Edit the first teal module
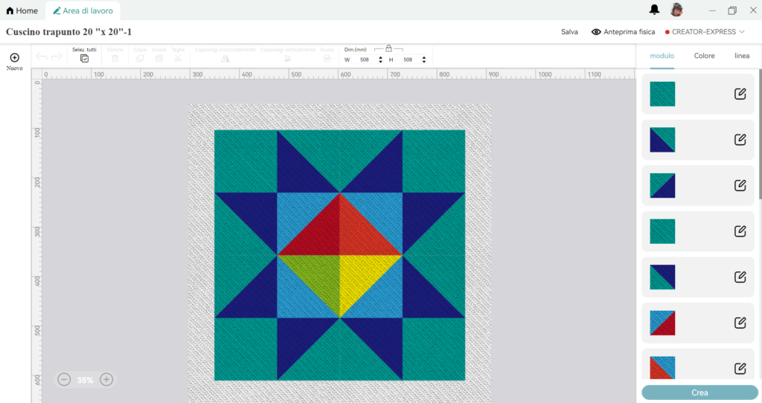 tap(740, 94)
